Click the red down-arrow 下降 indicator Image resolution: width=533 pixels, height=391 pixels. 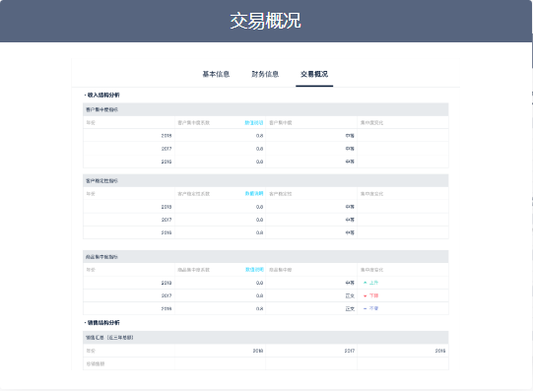tap(370, 295)
